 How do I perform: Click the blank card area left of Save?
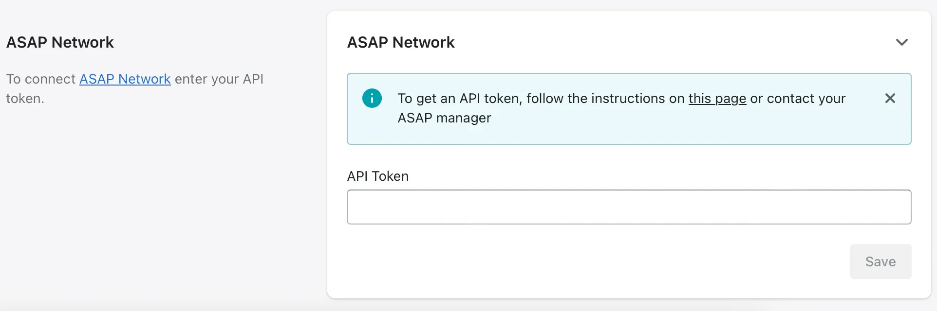[x=584, y=261]
